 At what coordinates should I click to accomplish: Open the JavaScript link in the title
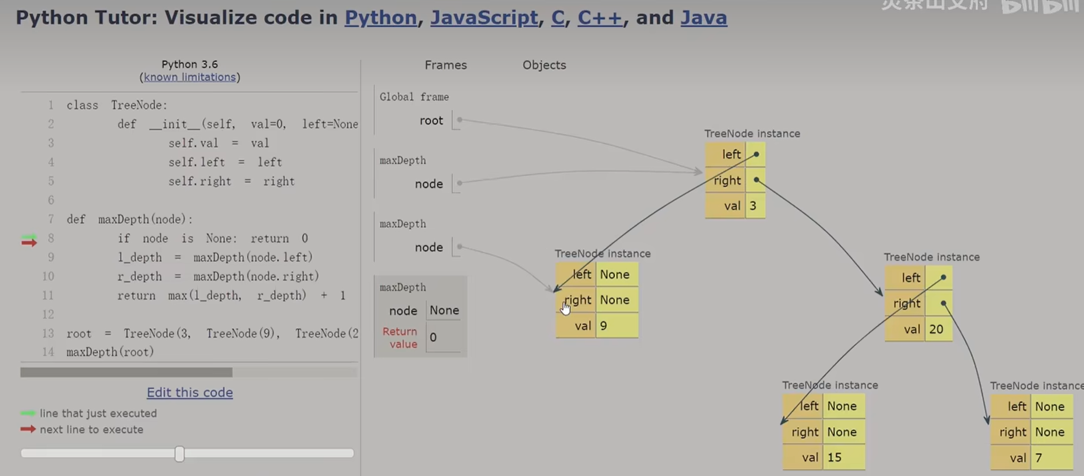pos(483,18)
